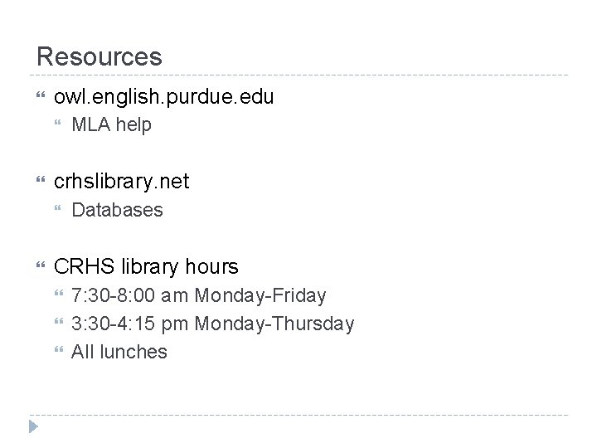Click the MLA help text
The image size is (597, 448).
coord(111,126)
